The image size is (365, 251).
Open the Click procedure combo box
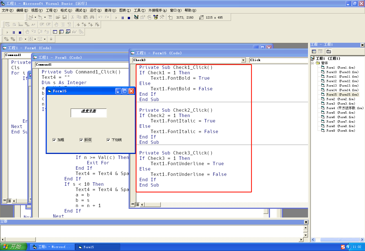tap(279, 60)
